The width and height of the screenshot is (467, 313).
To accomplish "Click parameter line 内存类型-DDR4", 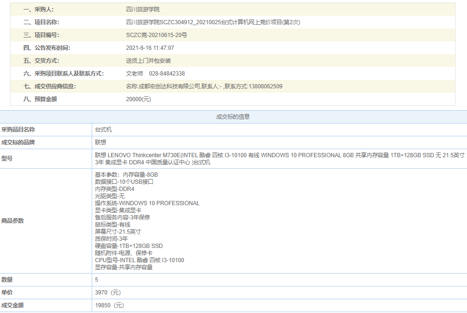I will coord(114,189).
